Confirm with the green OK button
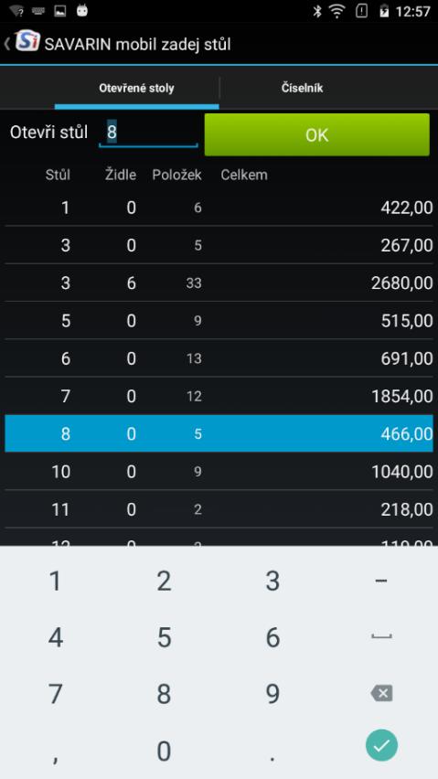 (x=316, y=134)
